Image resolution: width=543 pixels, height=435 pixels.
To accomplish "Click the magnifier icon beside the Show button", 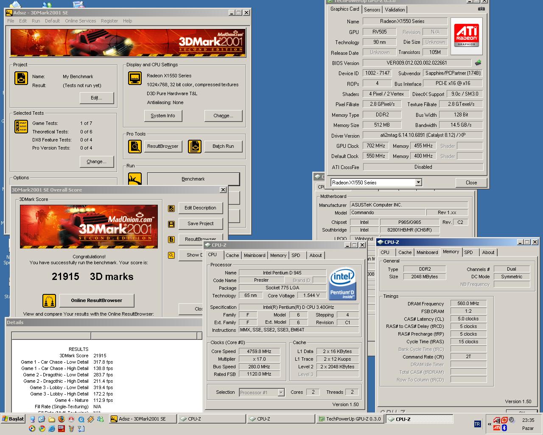I will pos(171,255).
